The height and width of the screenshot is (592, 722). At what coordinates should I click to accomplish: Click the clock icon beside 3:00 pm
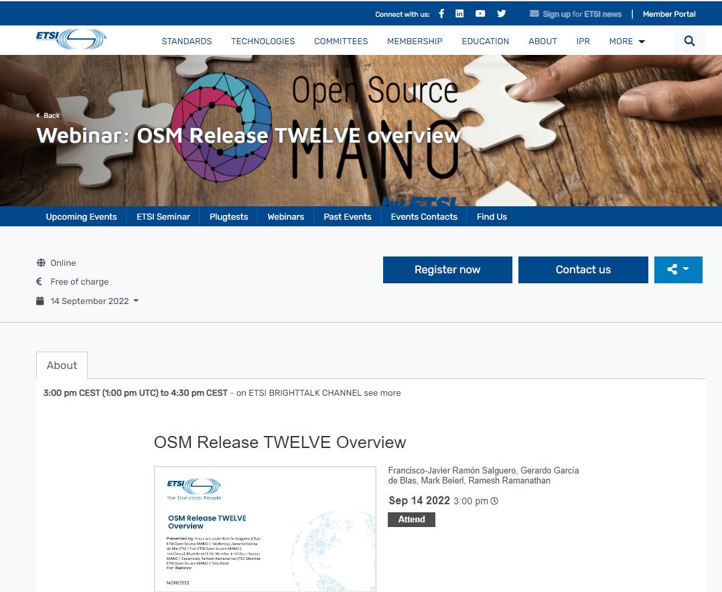494,501
